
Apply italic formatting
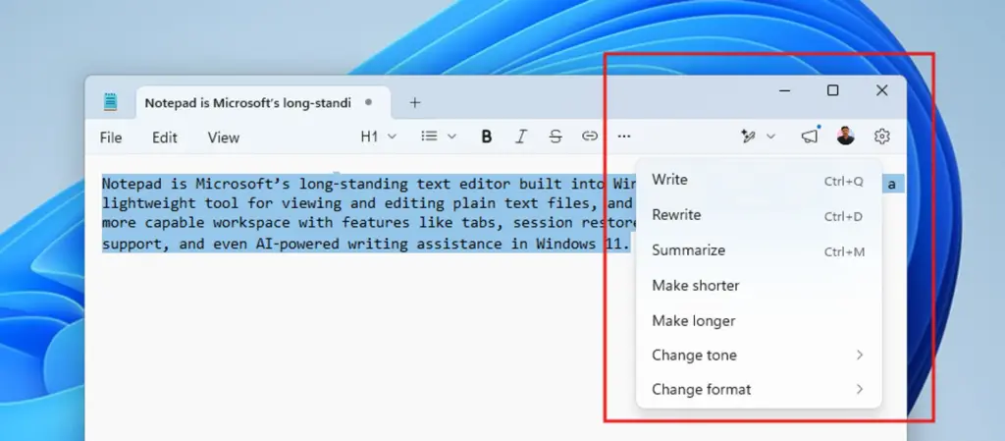point(521,137)
